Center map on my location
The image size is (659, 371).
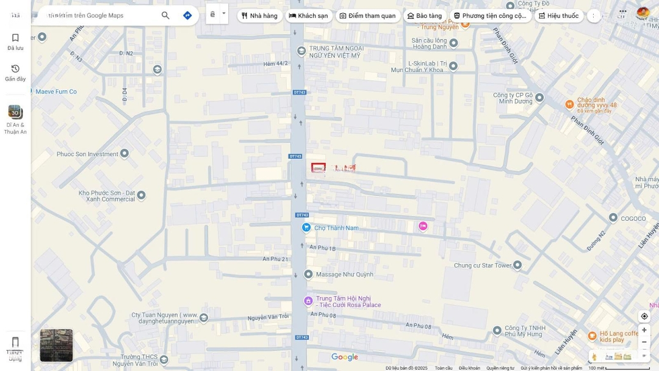tap(644, 316)
